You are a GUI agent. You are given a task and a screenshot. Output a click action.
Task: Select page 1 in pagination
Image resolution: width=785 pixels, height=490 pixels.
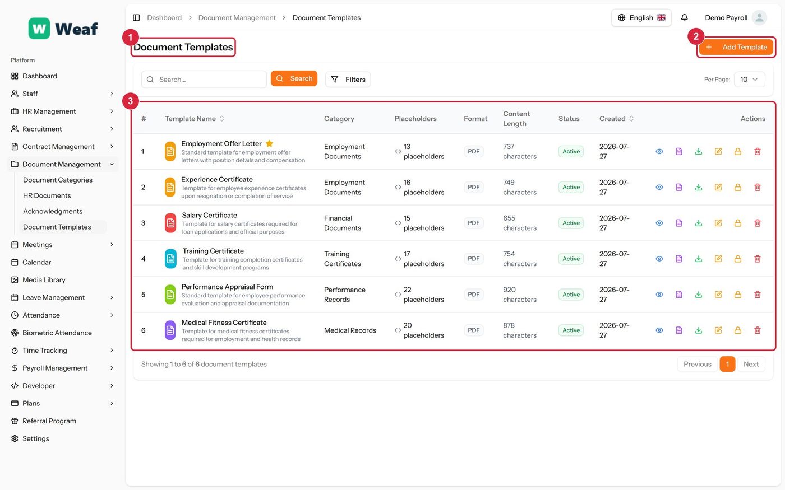[727, 364]
